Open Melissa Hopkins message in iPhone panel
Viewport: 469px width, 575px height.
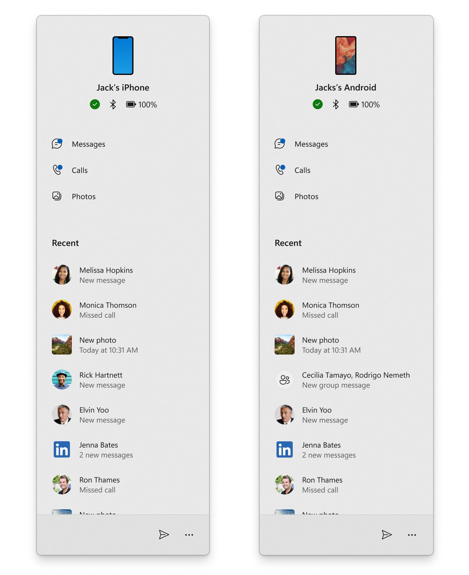tap(106, 275)
